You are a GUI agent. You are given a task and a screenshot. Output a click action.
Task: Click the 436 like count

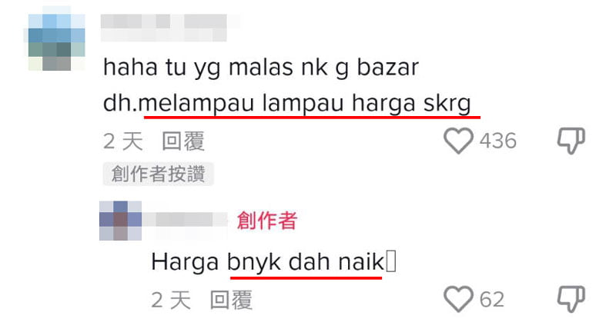point(497,141)
